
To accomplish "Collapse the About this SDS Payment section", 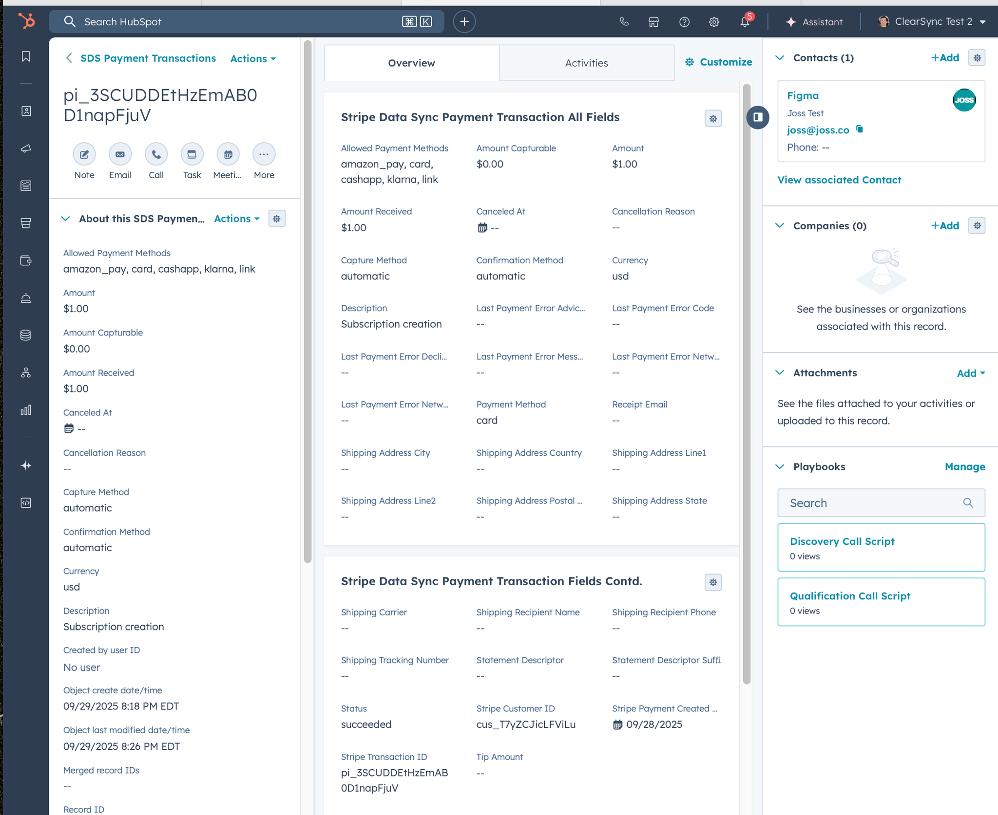I will click(66, 219).
